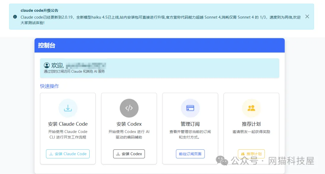Select the 管理订阅 card title
This screenshot has width=325, height=174.
pos(190,124)
